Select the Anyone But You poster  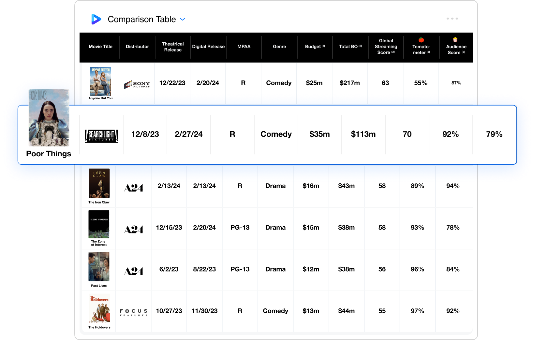pyautogui.click(x=100, y=81)
